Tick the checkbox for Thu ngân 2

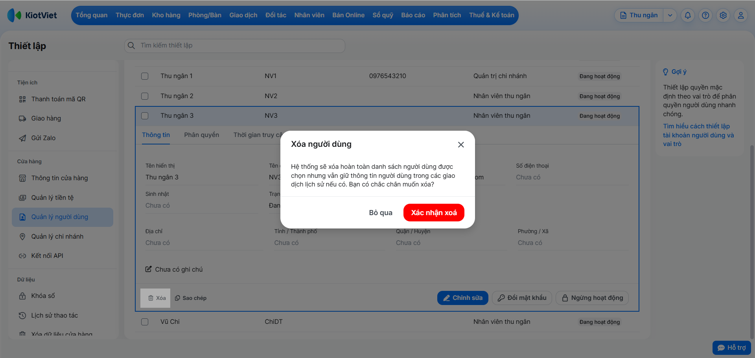[145, 96]
